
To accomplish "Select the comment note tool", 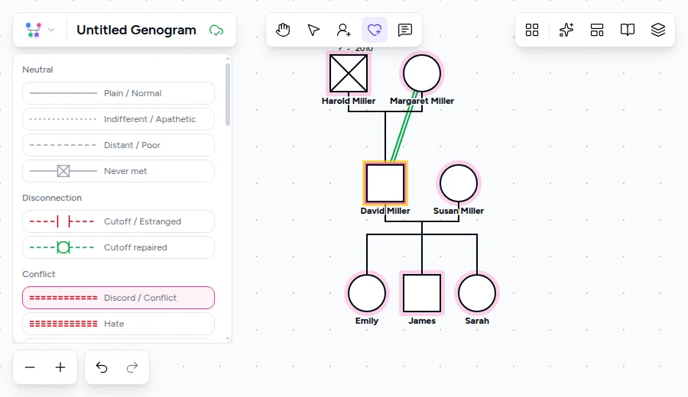I will tap(404, 30).
